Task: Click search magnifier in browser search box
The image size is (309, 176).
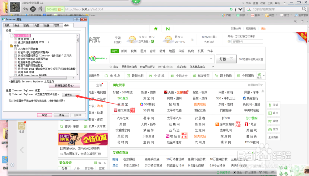Action: point(304,9)
